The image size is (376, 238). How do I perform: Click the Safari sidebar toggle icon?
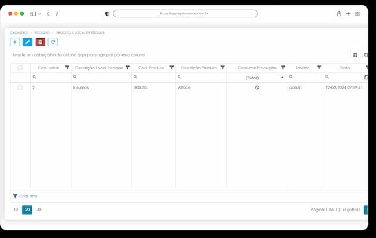pos(33,14)
